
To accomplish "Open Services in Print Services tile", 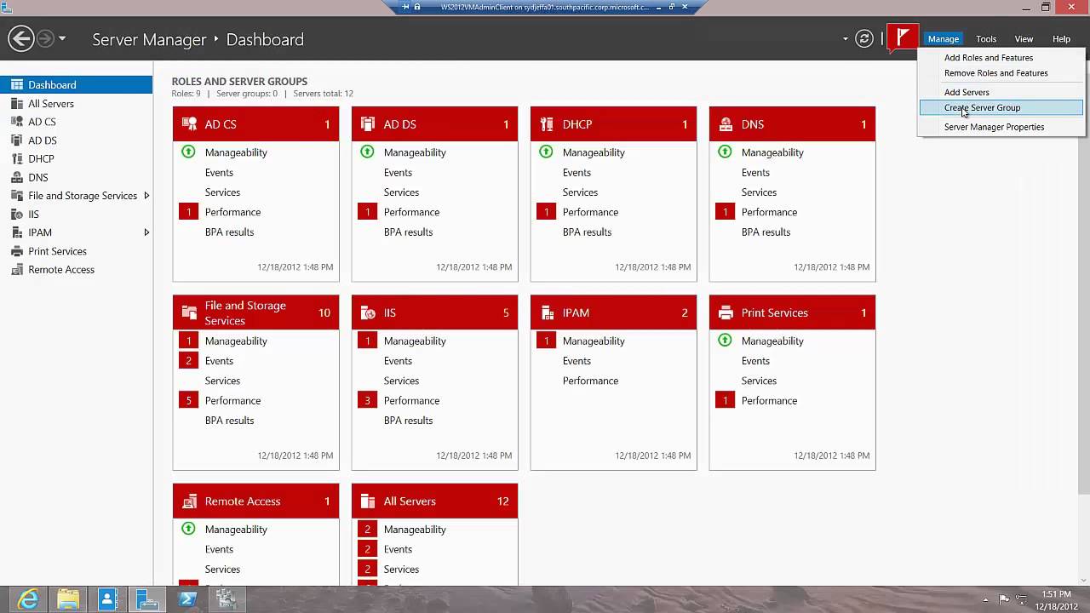I will 759,381.
